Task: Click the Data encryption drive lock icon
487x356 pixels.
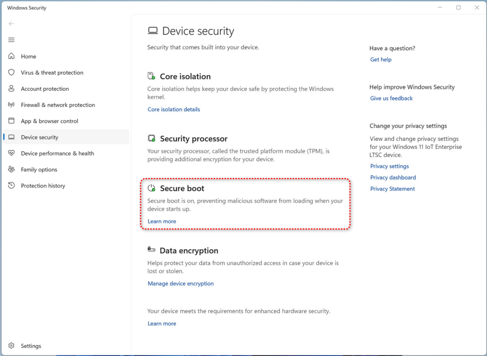Action: pyautogui.click(x=151, y=249)
